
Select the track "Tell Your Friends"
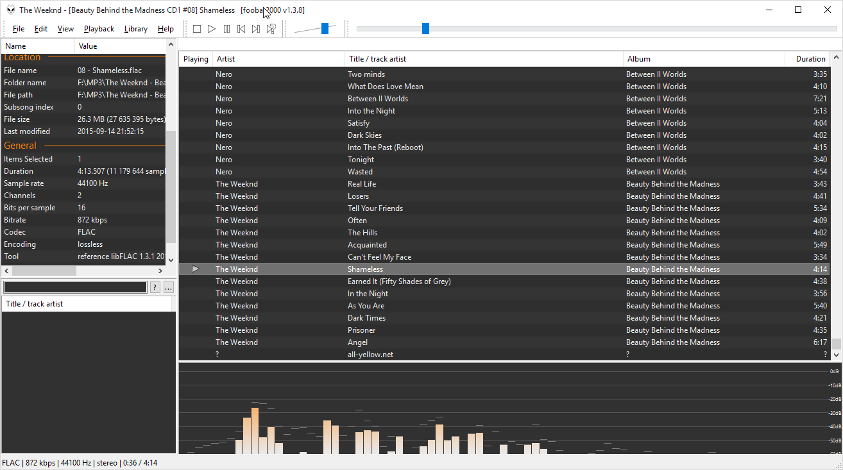click(504, 208)
